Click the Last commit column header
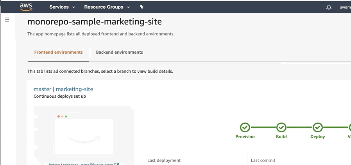 [x=263, y=160]
